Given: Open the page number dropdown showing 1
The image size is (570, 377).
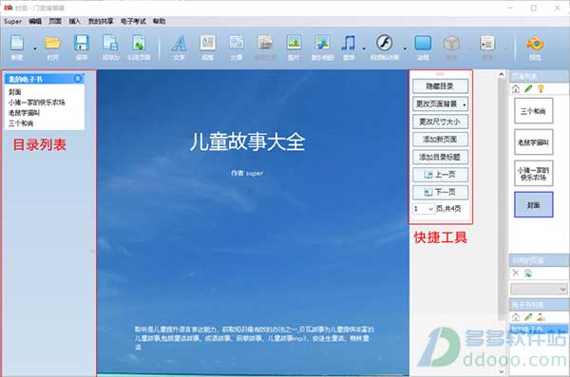Looking at the screenshot, I should (x=424, y=209).
